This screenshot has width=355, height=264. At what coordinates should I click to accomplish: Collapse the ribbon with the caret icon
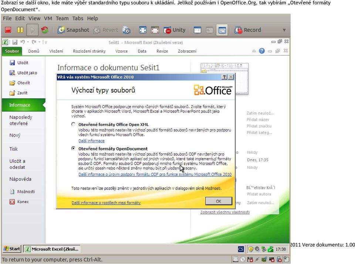254,51
